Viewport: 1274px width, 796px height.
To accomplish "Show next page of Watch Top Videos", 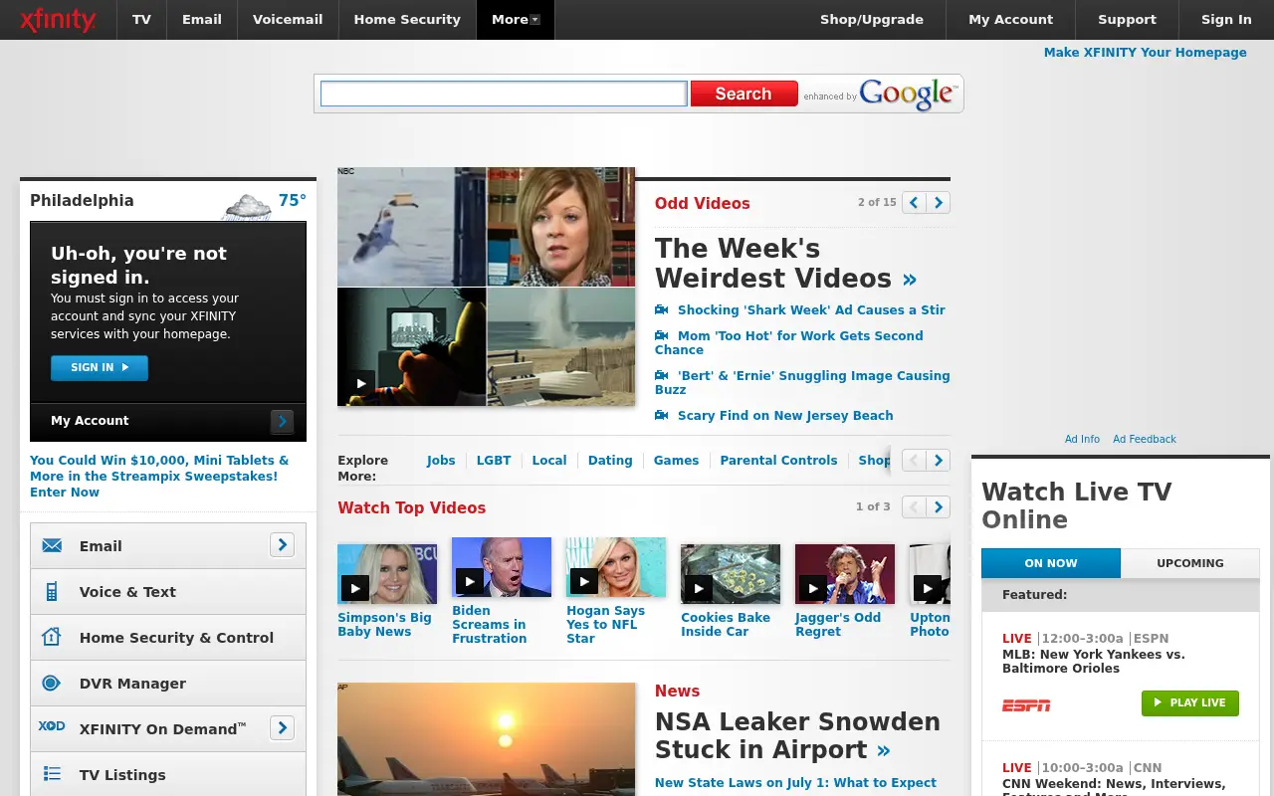I will pos(939,507).
